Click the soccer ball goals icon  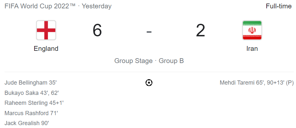149,83
